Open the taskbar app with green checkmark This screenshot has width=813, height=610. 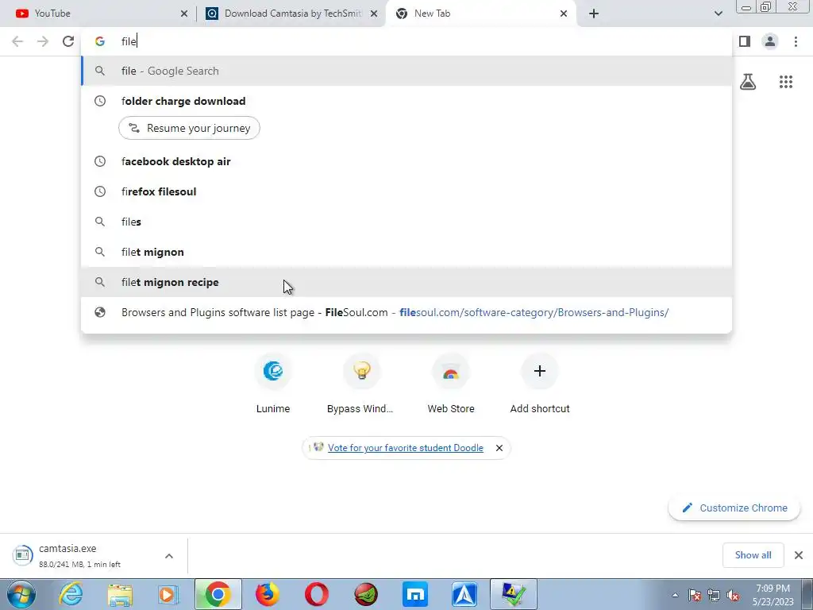(514, 594)
